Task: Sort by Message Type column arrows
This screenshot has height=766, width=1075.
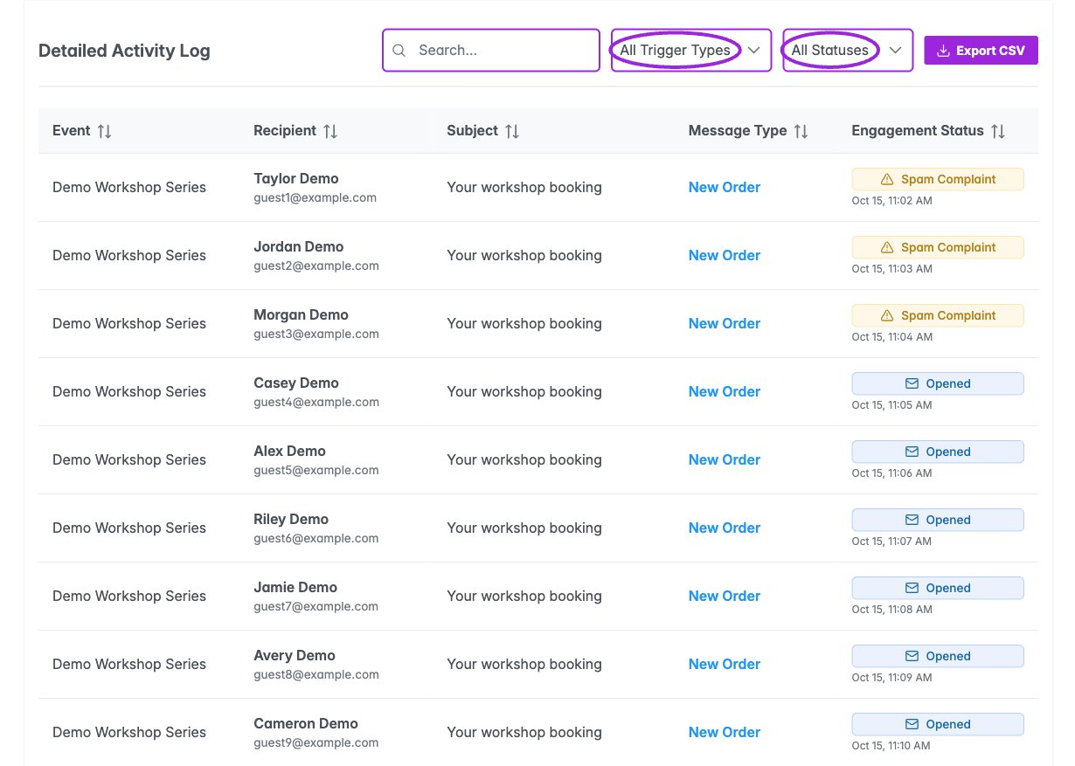Action: point(801,131)
